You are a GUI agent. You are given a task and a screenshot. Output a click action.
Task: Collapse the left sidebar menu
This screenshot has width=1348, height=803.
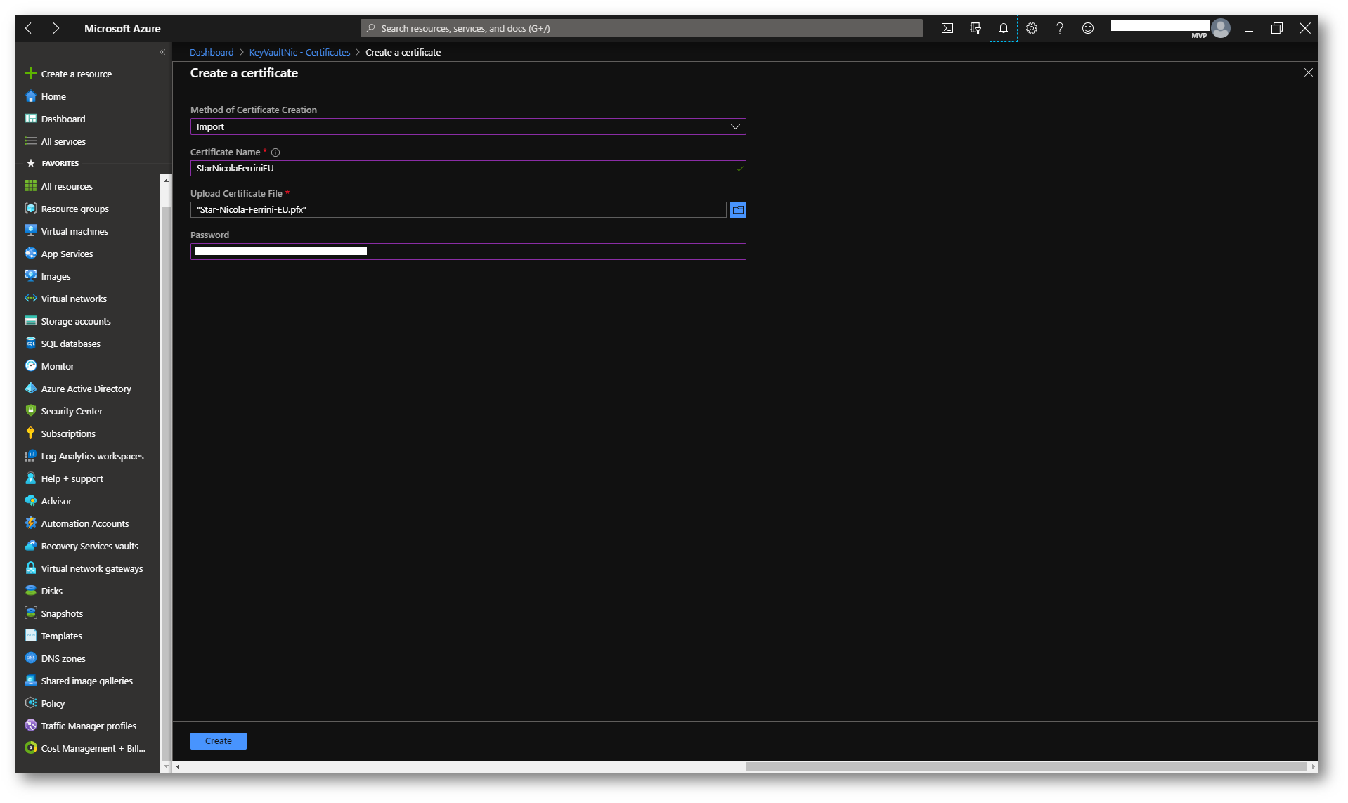162,52
